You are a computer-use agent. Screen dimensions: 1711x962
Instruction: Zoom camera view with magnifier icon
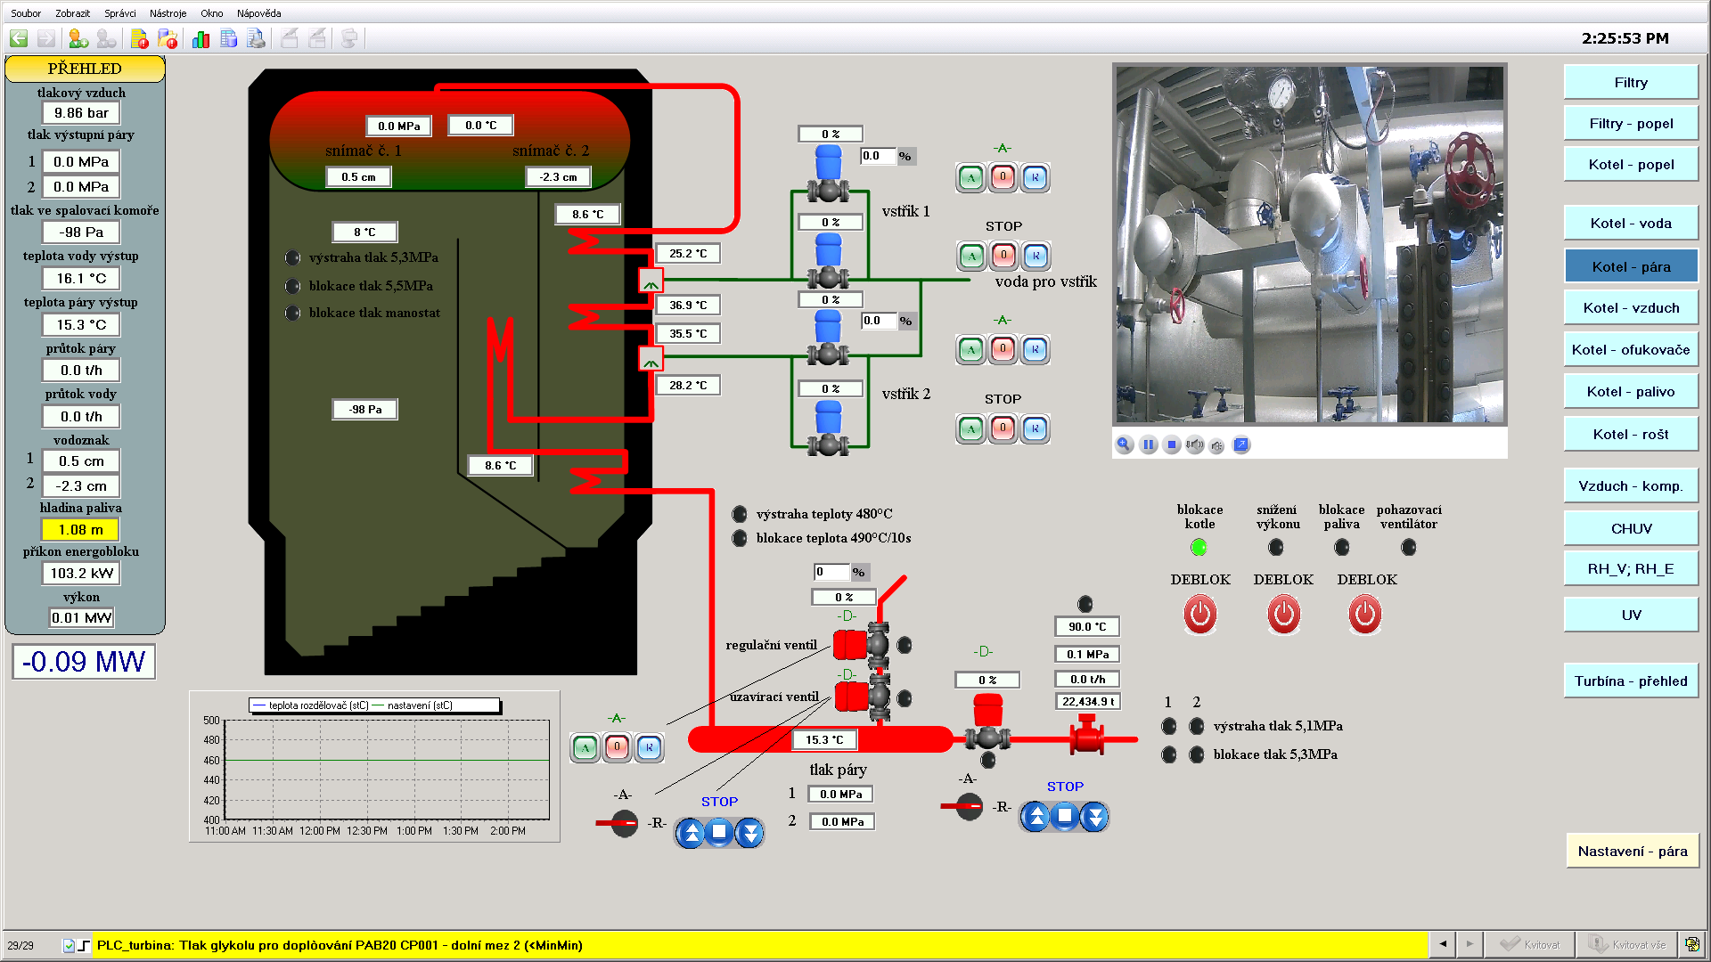point(1125,444)
